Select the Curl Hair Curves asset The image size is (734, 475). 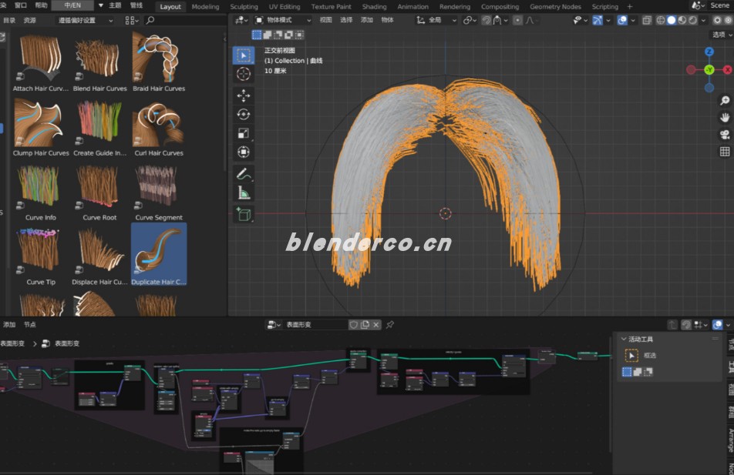click(159, 126)
